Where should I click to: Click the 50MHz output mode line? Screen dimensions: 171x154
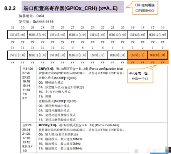[60, 149]
